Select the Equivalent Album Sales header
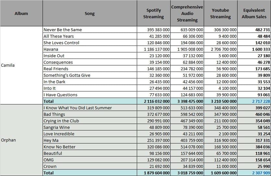 coord(254,13)
